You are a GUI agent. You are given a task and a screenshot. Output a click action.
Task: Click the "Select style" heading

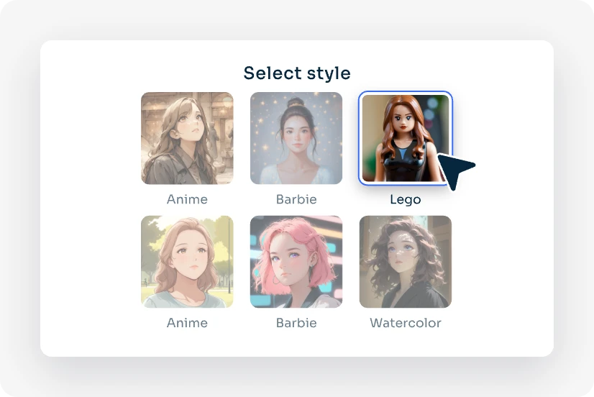pyautogui.click(x=297, y=73)
